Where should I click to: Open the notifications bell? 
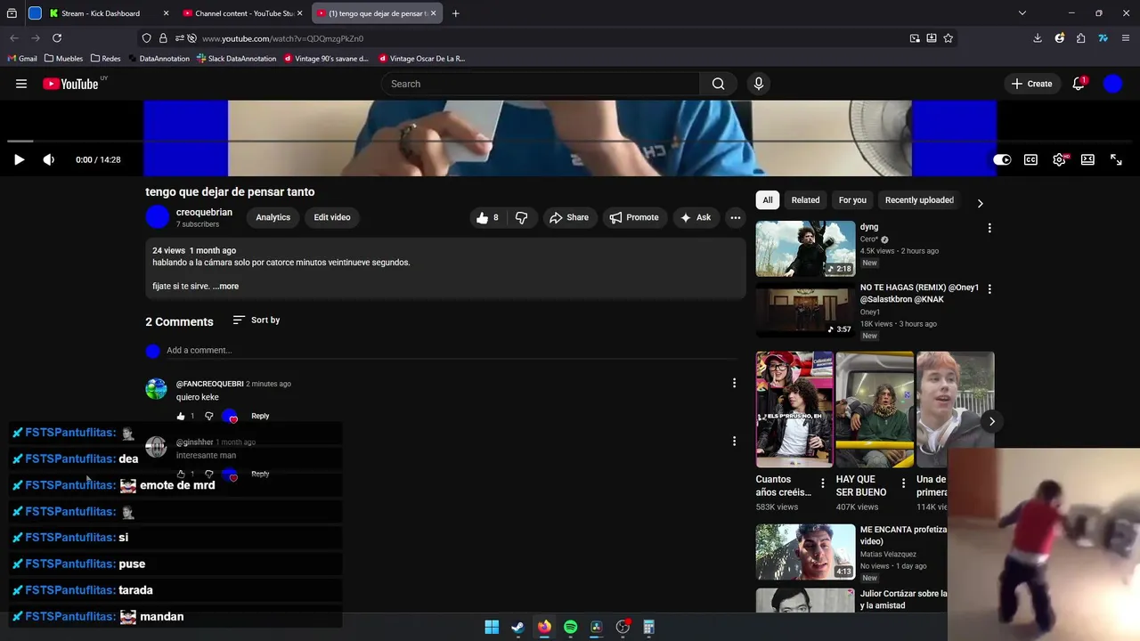[x=1079, y=84]
